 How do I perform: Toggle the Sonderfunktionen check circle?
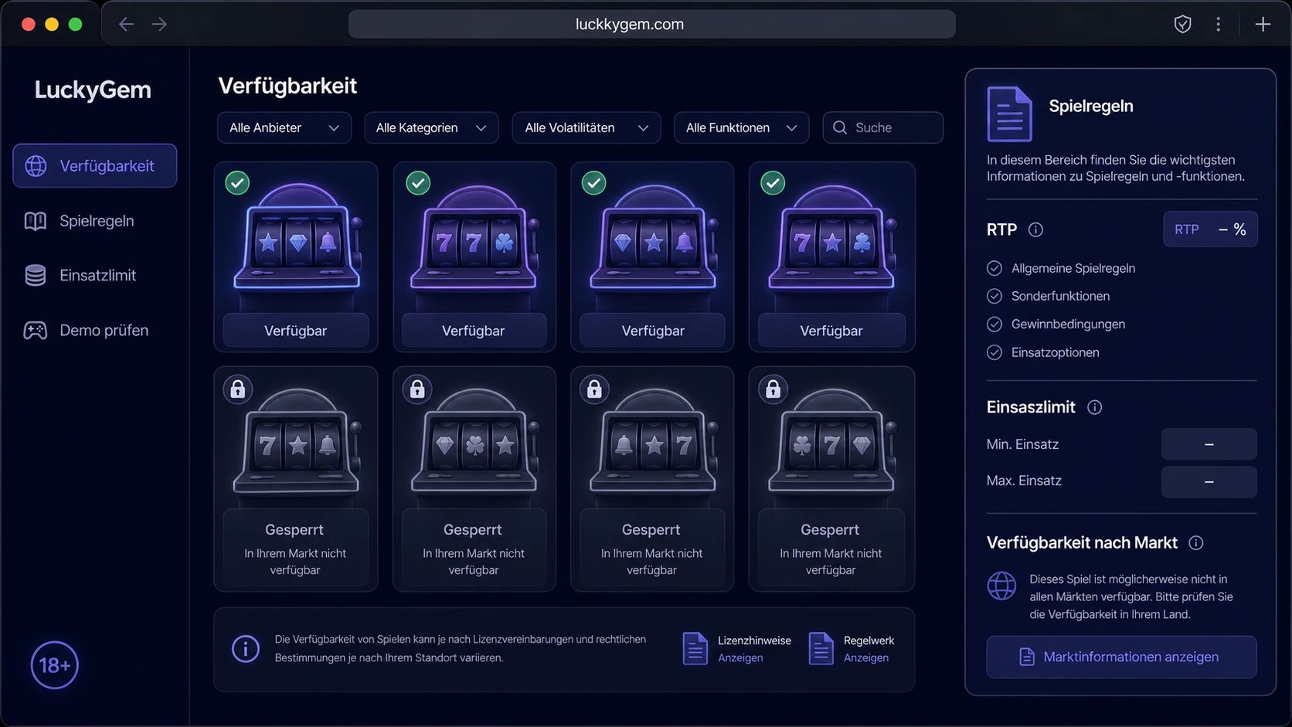click(994, 296)
